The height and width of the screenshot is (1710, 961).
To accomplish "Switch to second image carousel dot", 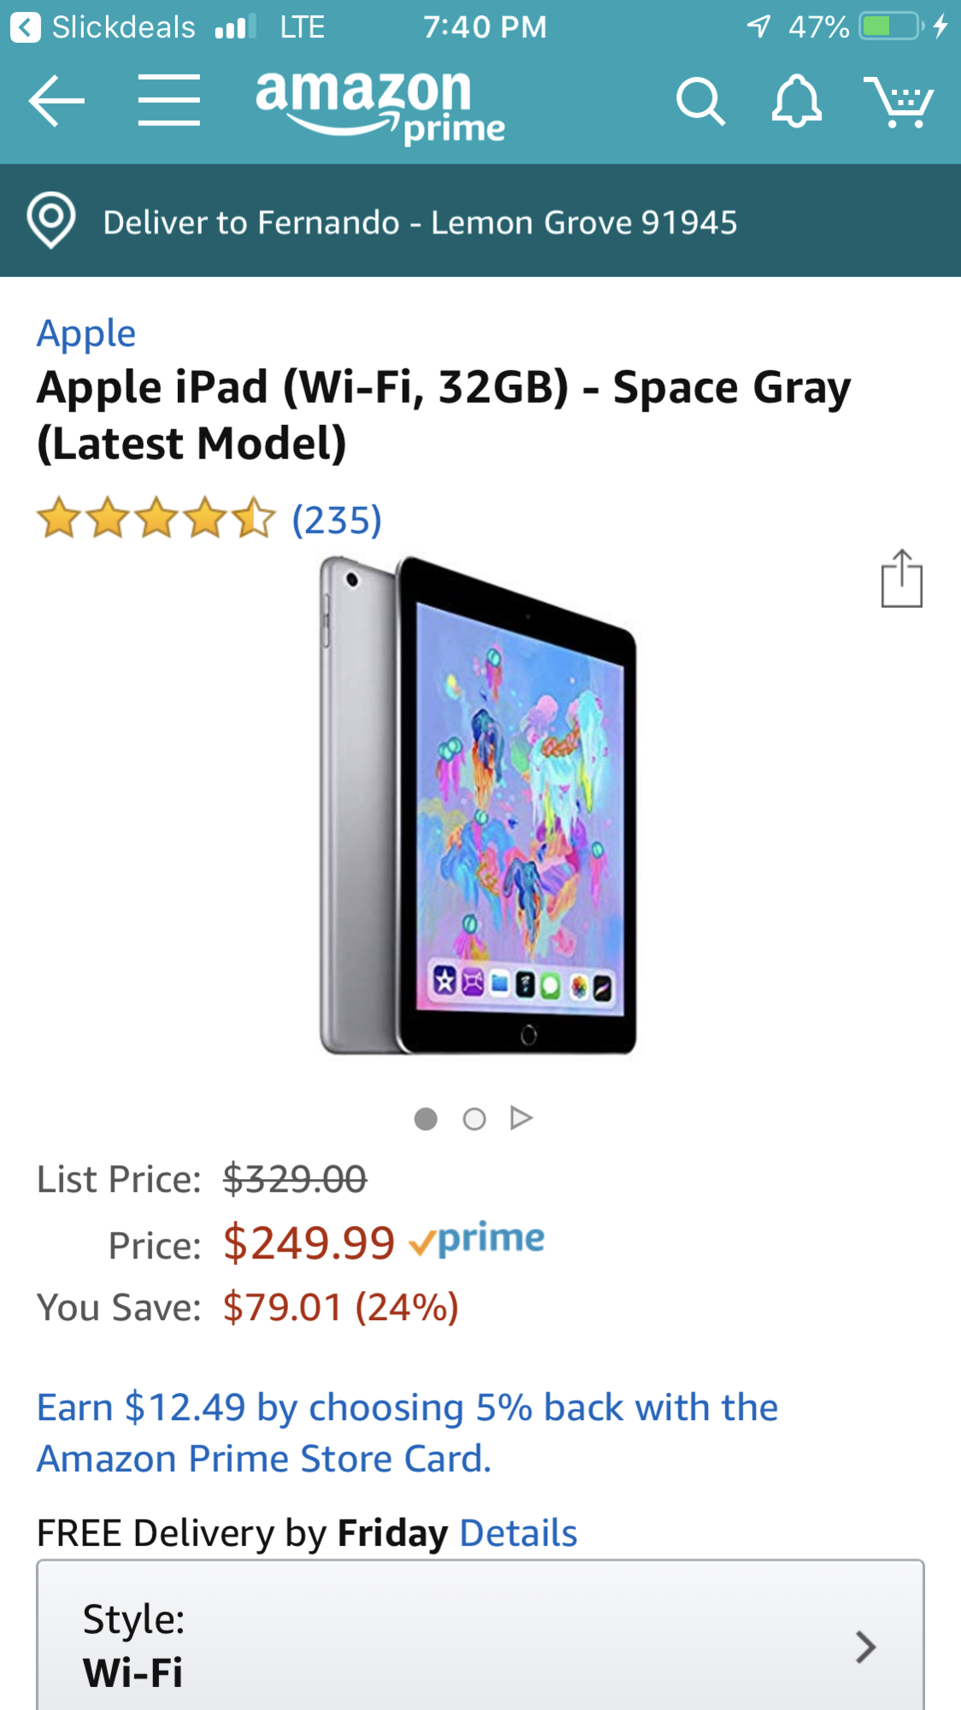I will pyautogui.click(x=475, y=1118).
